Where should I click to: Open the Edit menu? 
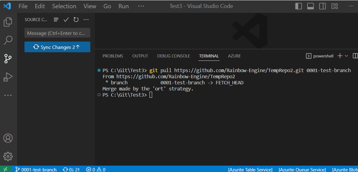(40, 6)
